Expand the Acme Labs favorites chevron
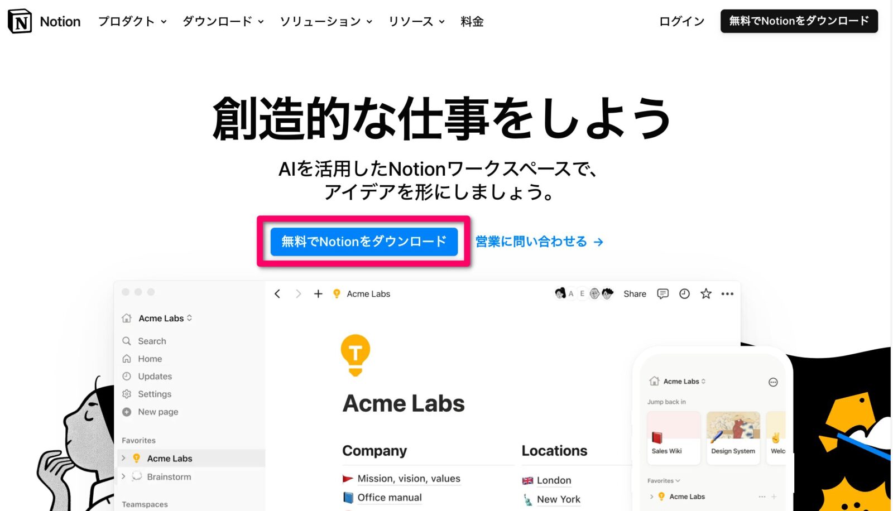Image resolution: width=893 pixels, height=511 pixels. 123,458
